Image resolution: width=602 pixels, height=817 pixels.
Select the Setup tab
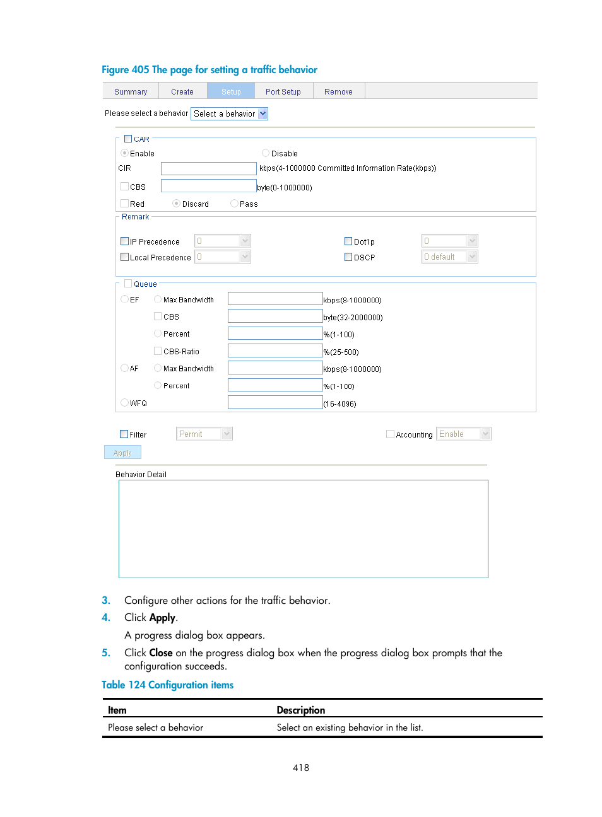[231, 91]
